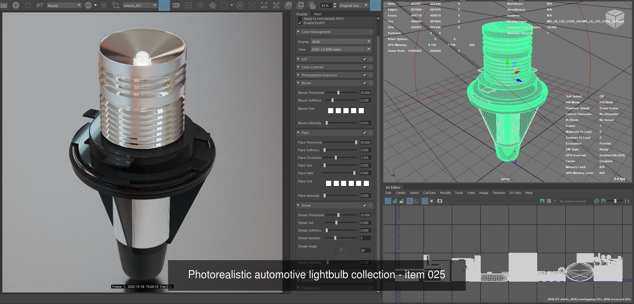634x304 pixels.
Task: Click the clapperboard render icon
Action: coord(4,5)
